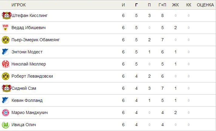Click the Stuttgart logo beside Ведад Ибишевич
The width and height of the screenshot is (216, 131).
5,28
